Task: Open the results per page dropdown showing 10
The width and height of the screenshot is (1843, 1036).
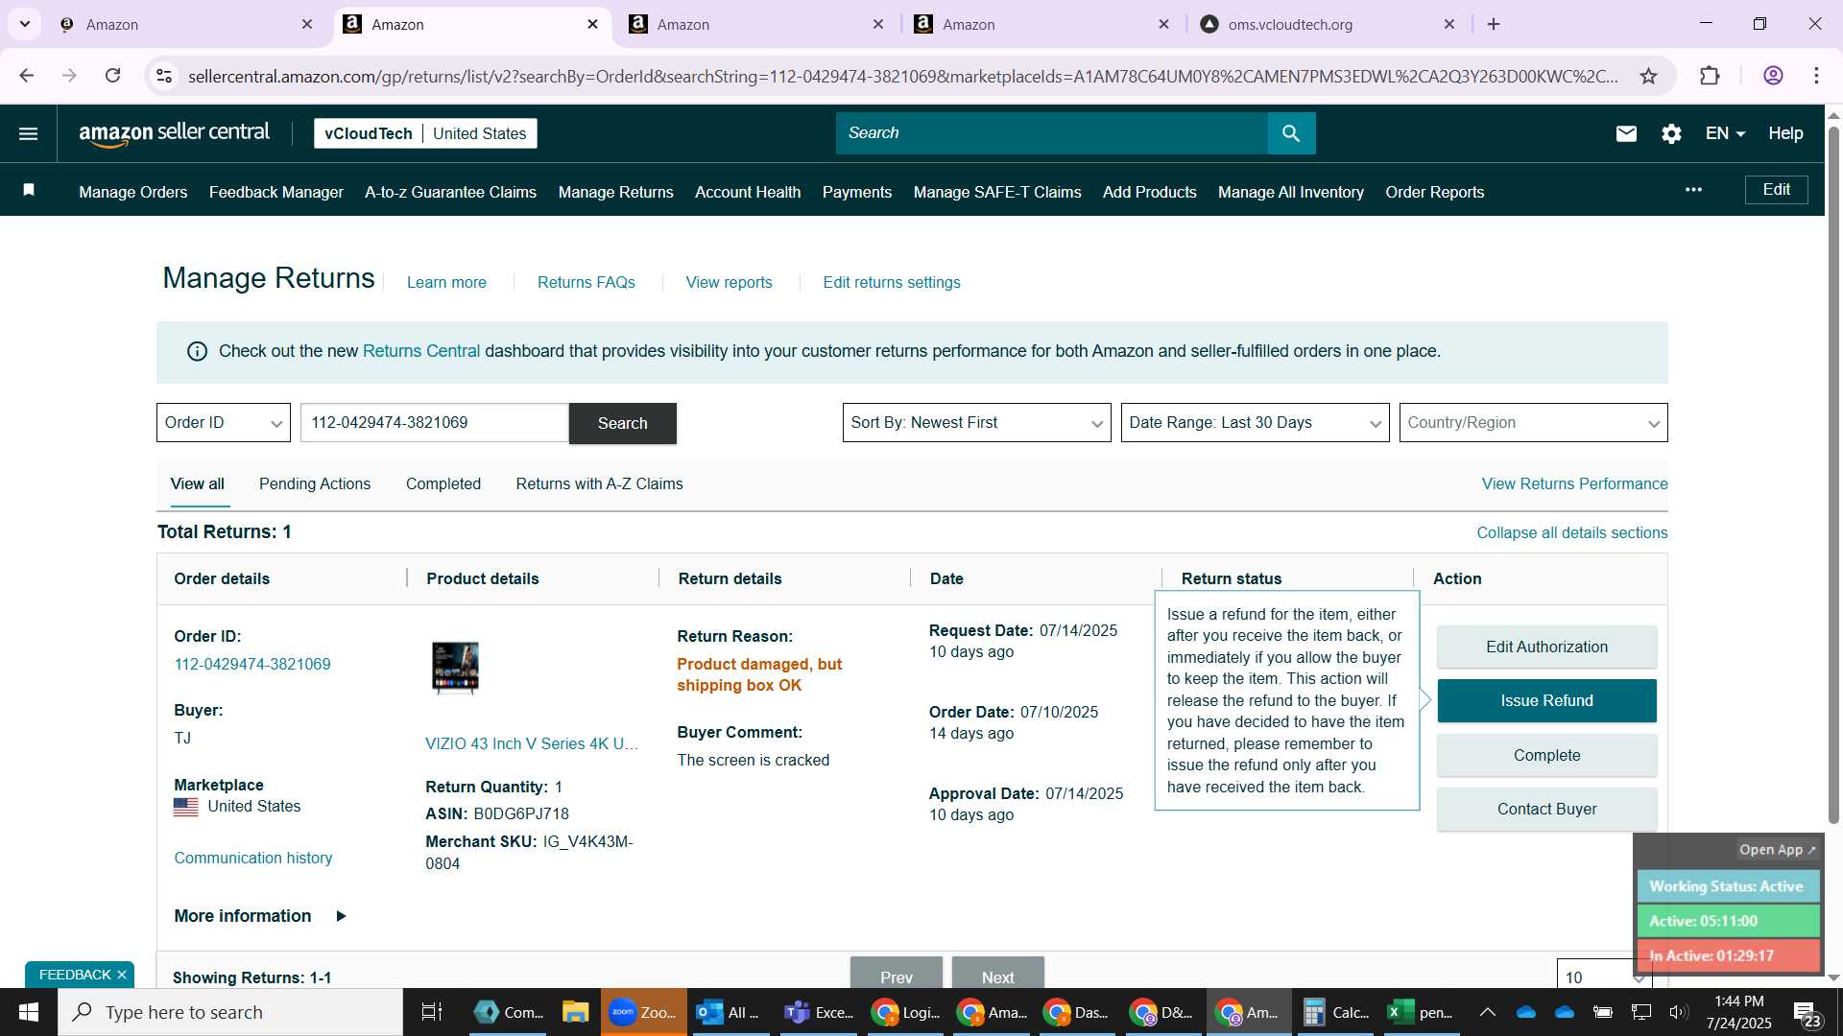Action: click(1604, 975)
